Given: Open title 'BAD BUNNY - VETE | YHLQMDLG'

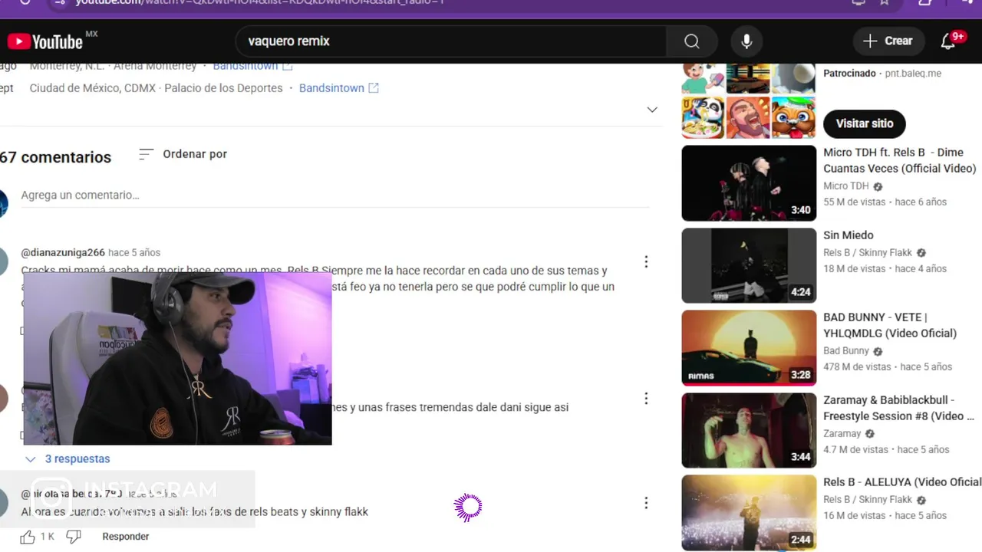Looking at the screenshot, I should (x=889, y=325).
